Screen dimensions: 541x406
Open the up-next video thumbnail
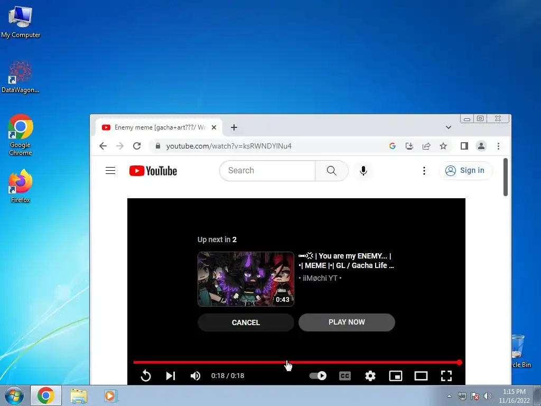pos(246,279)
